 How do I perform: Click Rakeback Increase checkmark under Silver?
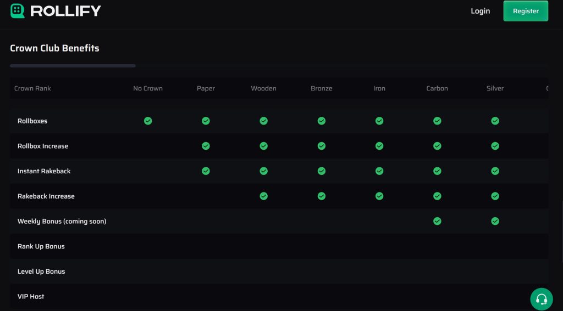click(x=495, y=196)
